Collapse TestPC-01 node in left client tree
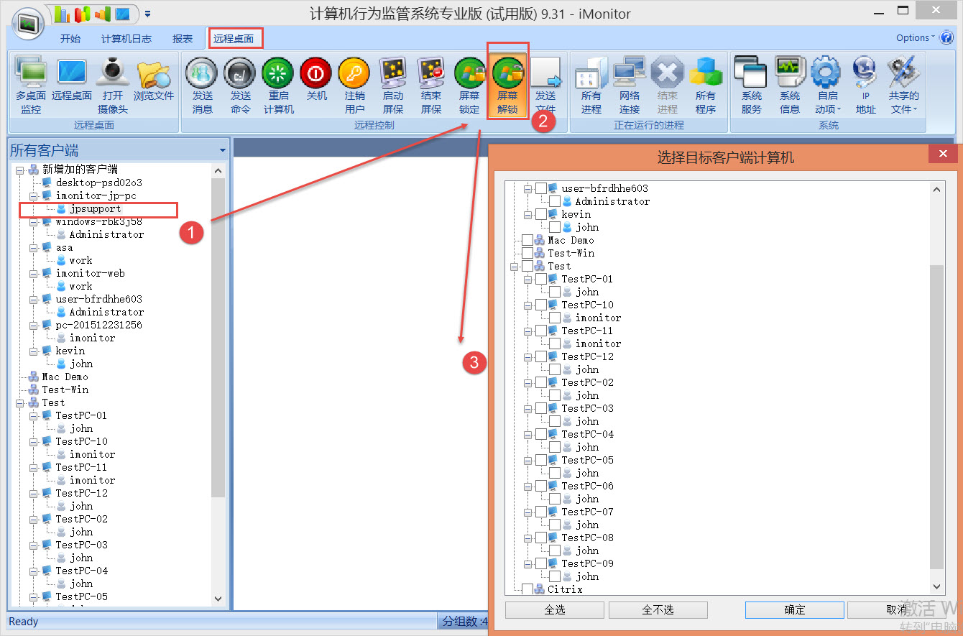 click(x=33, y=415)
